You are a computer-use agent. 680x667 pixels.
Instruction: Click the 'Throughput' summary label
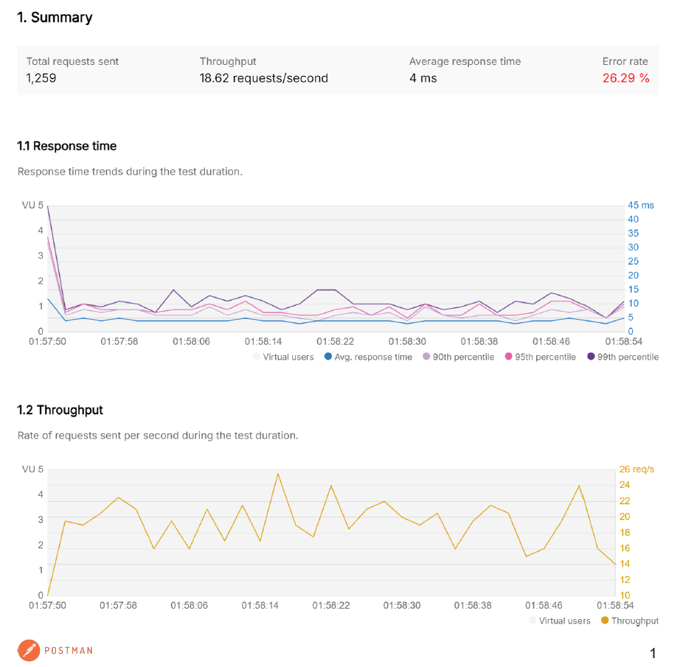coord(228,62)
